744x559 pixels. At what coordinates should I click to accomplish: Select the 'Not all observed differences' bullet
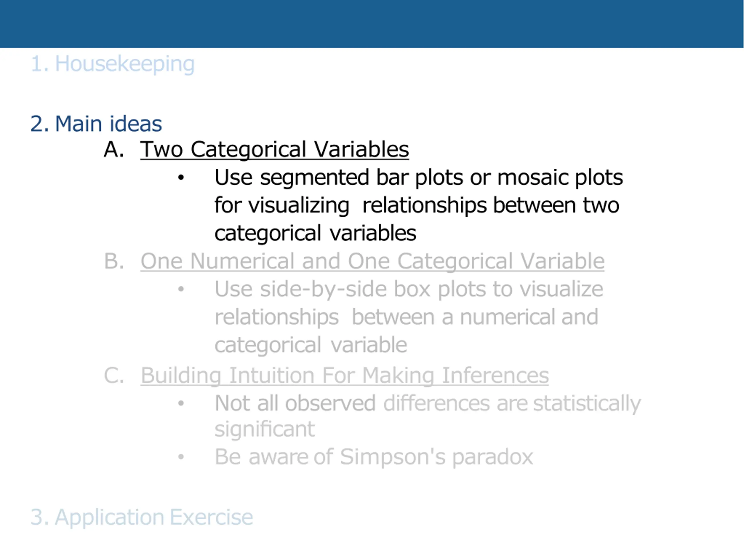pos(428,416)
